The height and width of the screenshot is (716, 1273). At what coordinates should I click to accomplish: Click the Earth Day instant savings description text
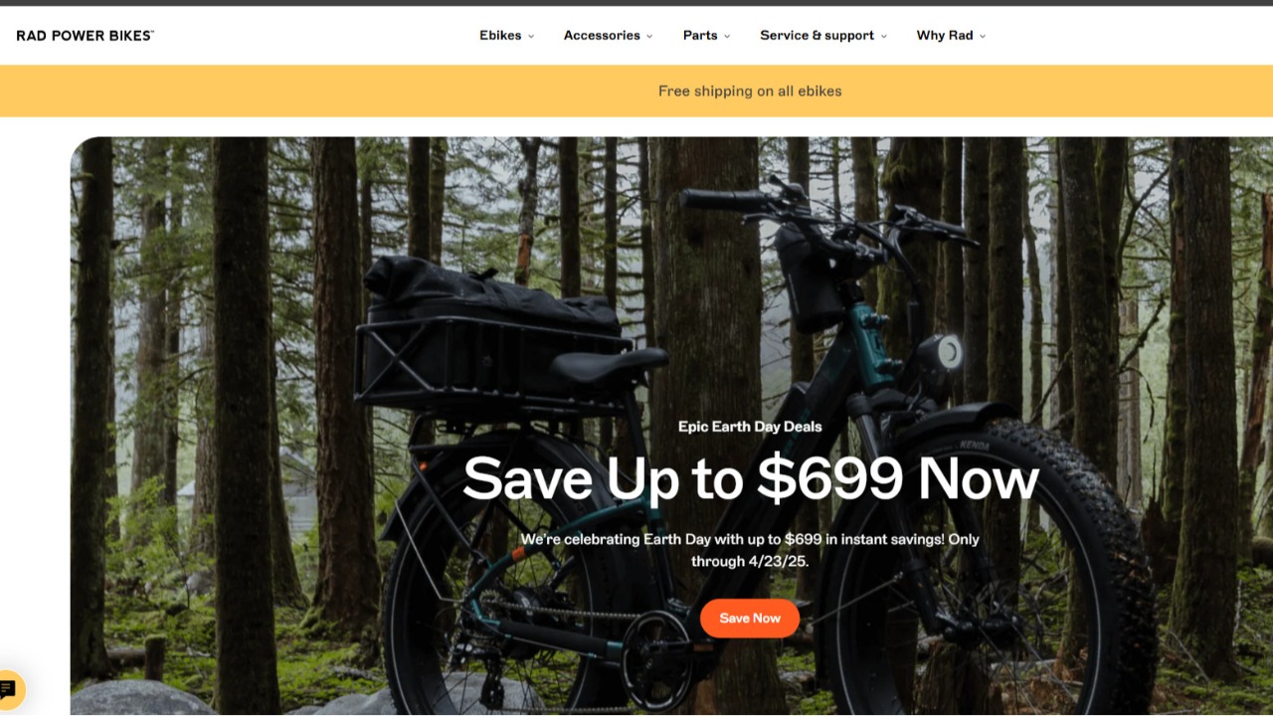click(750, 550)
